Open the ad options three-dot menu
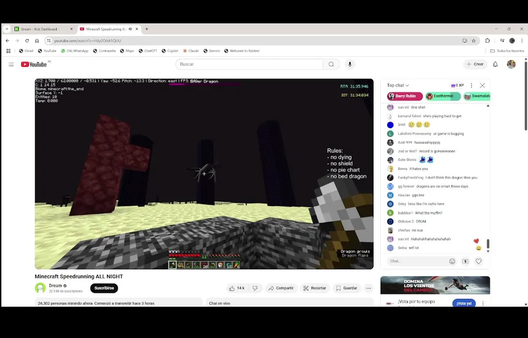This screenshot has width=528, height=338. 483,303
